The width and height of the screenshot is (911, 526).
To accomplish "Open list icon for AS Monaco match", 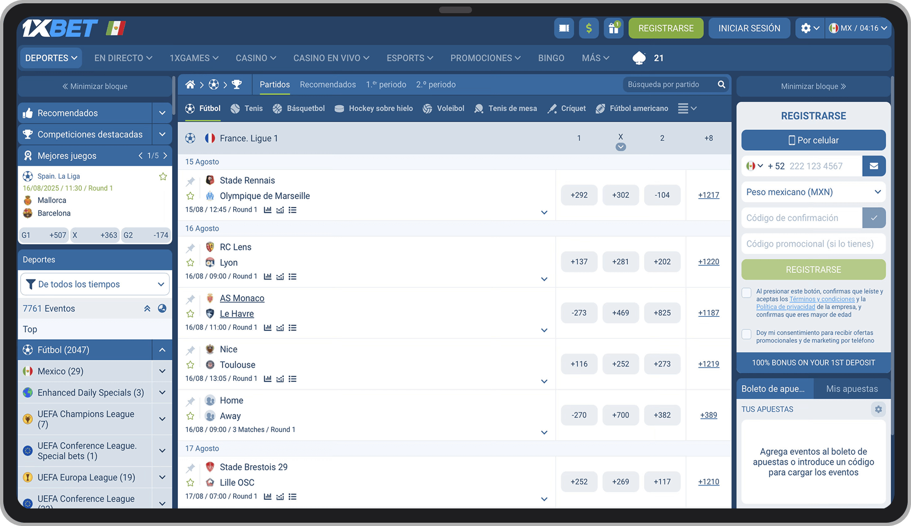I will click(293, 328).
